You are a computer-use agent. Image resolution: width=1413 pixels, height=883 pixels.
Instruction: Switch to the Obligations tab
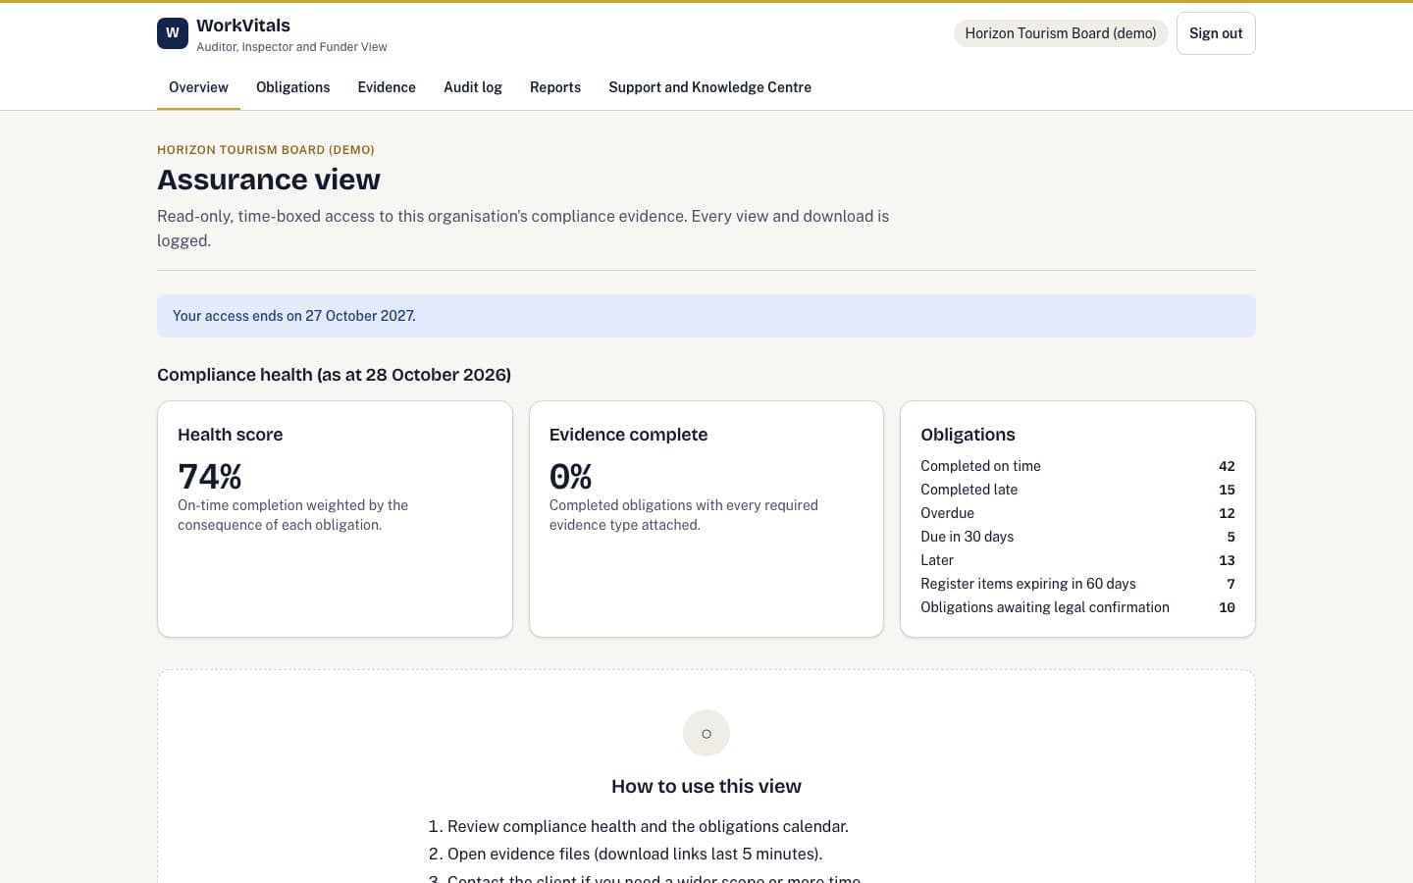[292, 87]
